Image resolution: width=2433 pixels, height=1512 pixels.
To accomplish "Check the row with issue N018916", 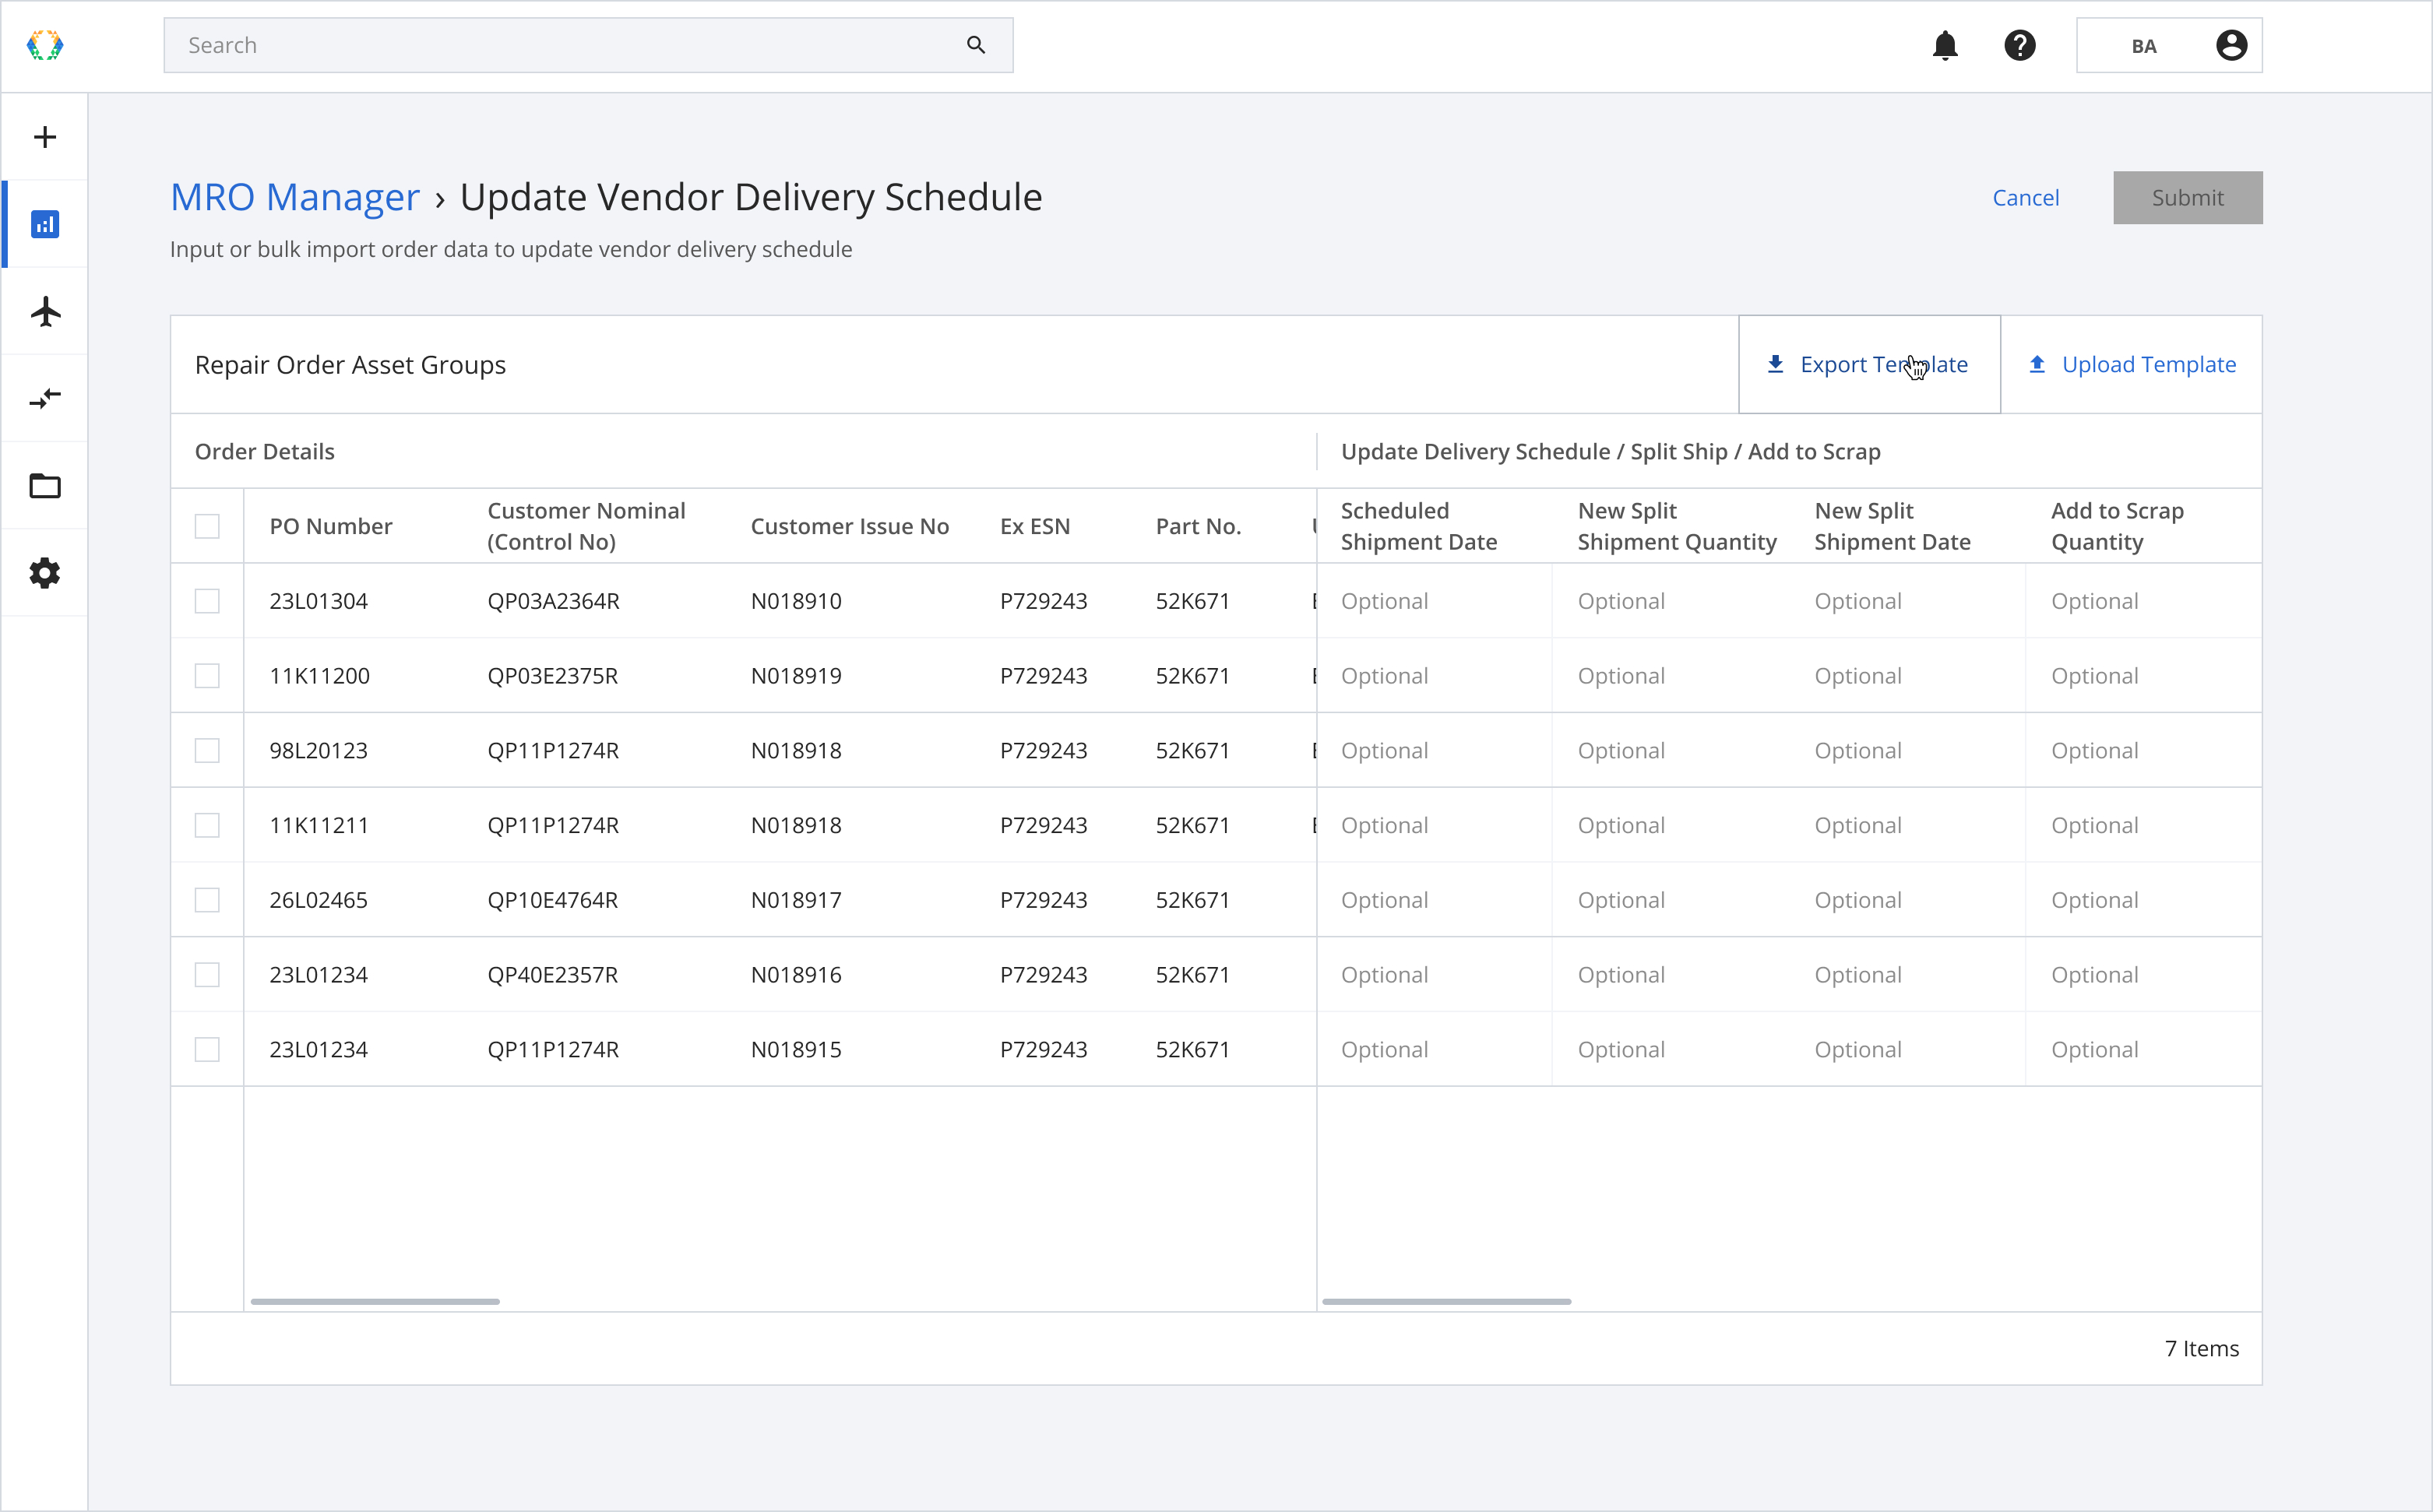I will pos(207,975).
